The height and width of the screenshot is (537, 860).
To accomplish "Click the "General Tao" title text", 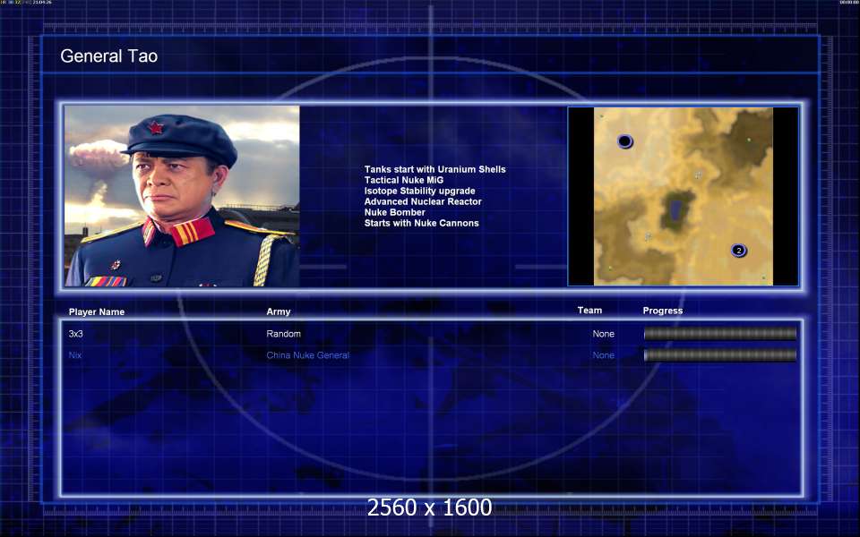I will click(x=109, y=55).
